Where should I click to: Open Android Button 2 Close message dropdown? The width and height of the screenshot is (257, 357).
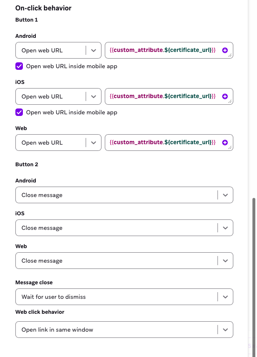(x=225, y=195)
